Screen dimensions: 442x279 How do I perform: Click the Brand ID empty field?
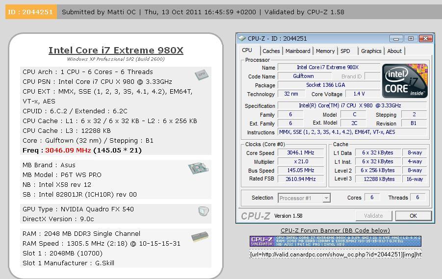372,76
